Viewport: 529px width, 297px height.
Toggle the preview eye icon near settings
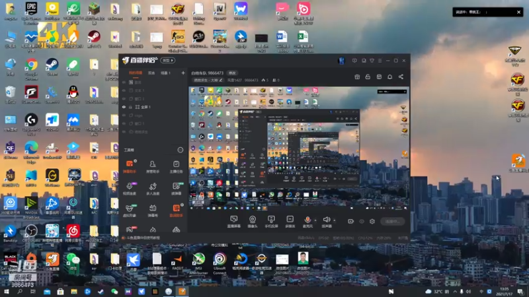(x=361, y=221)
